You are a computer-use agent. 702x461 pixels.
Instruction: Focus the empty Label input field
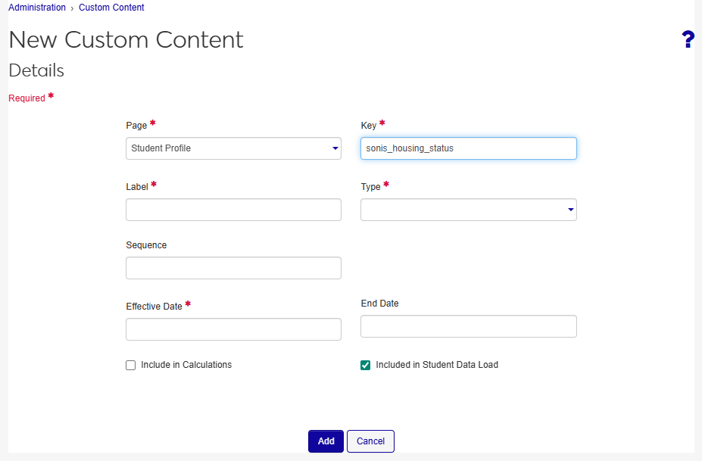pos(233,210)
